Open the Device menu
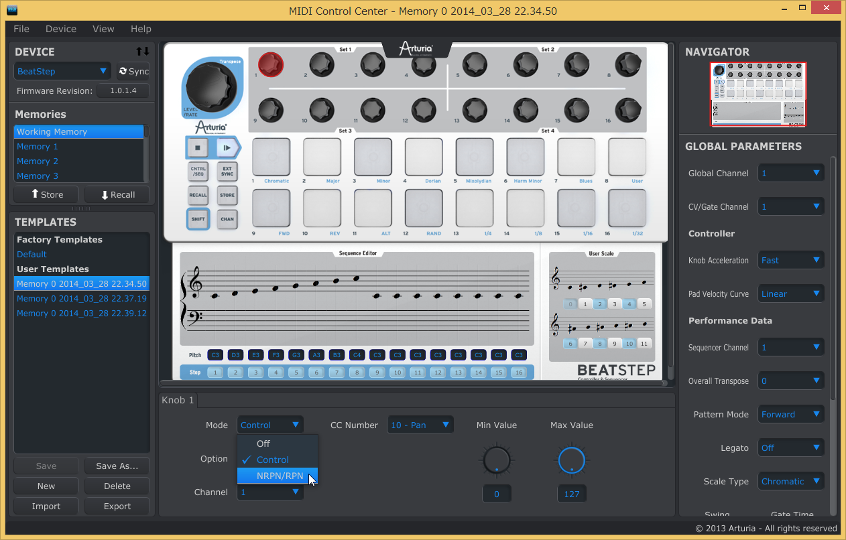This screenshot has height=540, width=846. tap(61, 29)
